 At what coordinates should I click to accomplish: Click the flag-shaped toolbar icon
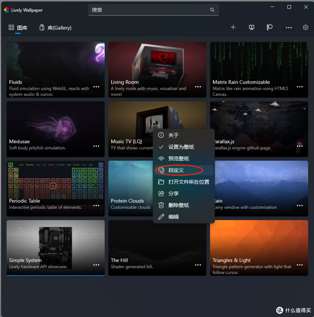pos(270,27)
